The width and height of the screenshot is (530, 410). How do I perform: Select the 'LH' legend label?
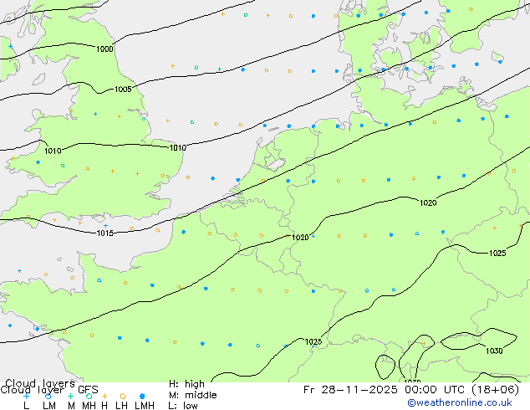[121, 406]
